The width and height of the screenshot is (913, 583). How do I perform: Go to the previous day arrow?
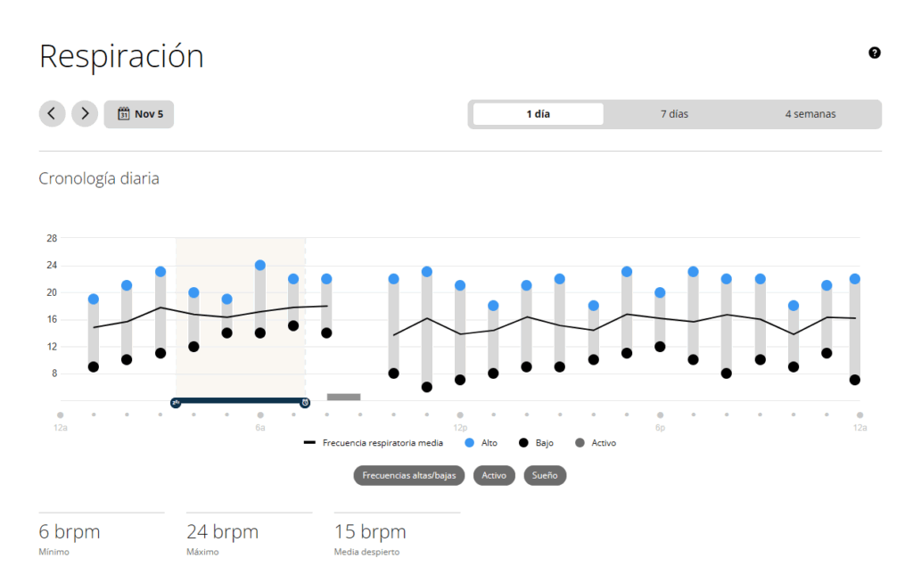tap(52, 113)
